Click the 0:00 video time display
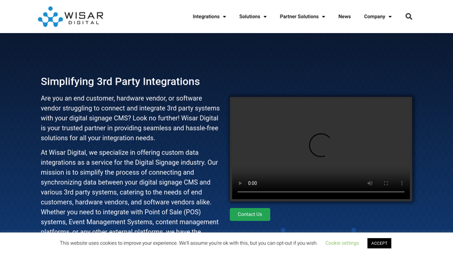Viewport: 453px width, 254px height. coord(252,183)
